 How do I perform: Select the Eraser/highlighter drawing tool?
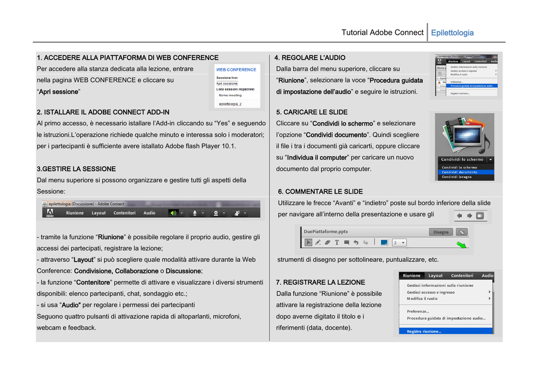pyautogui.click(x=328, y=242)
